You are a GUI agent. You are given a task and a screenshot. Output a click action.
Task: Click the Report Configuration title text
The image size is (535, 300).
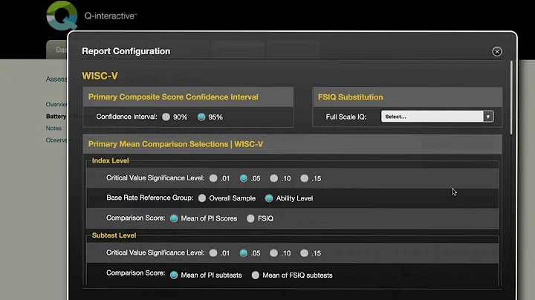coord(126,51)
